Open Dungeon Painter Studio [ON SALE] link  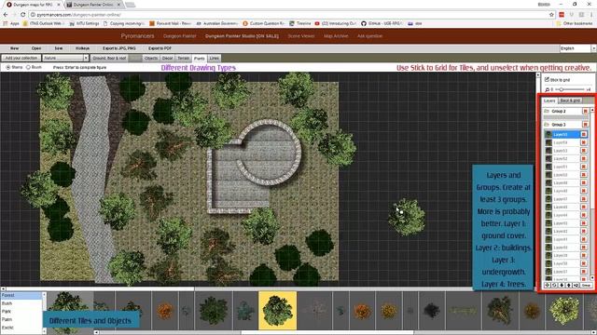click(242, 36)
